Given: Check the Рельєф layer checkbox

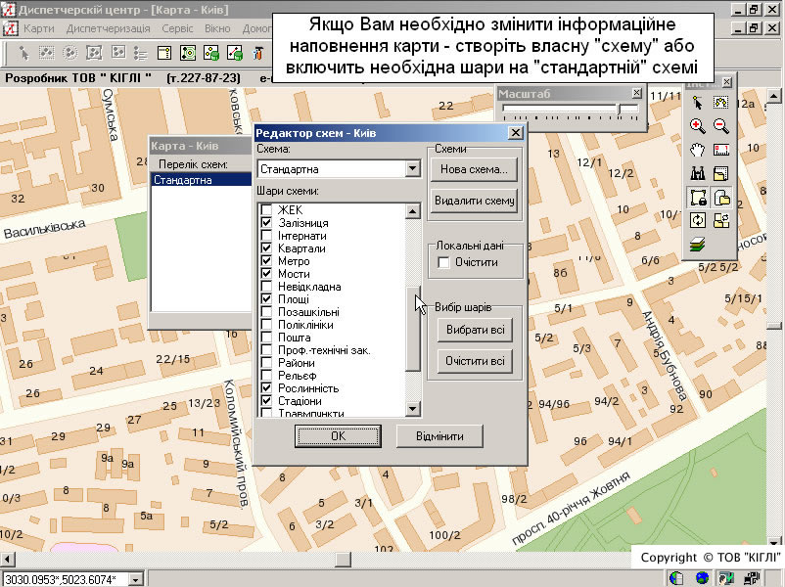Looking at the screenshot, I should (266, 376).
